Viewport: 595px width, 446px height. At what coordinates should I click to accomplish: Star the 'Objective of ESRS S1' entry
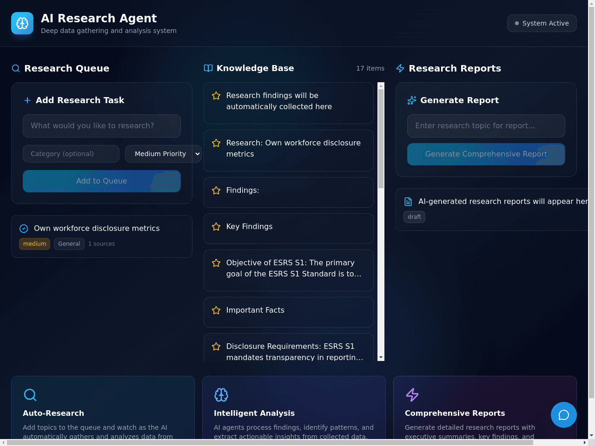[216, 263]
